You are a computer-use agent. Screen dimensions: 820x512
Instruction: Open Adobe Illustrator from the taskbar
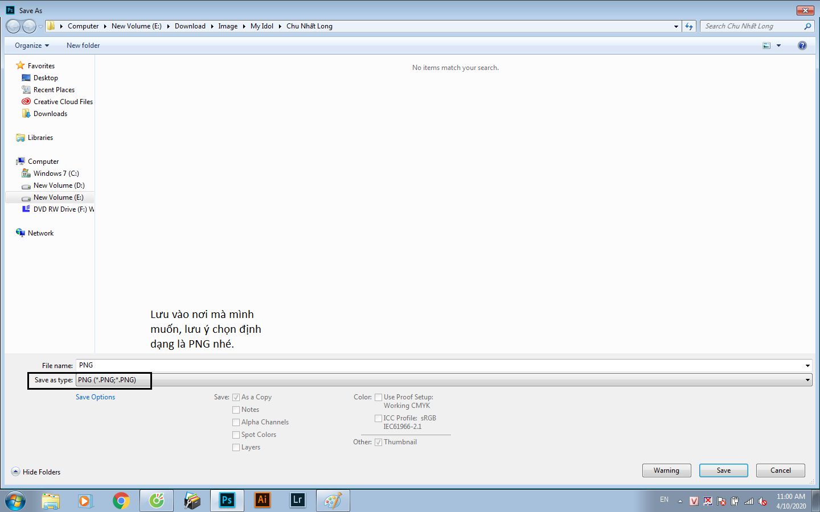point(262,501)
